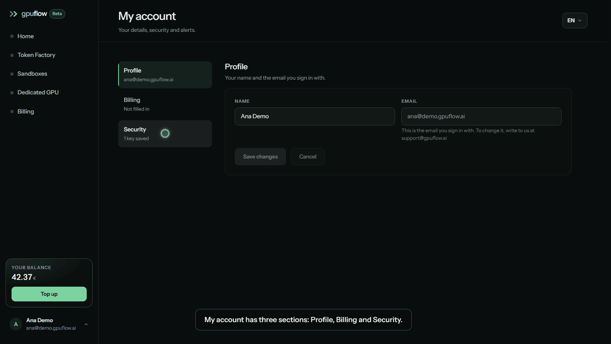Select the Profile account section
The width and height of the screenshot is (611, 344).
(x=165, y=75)
